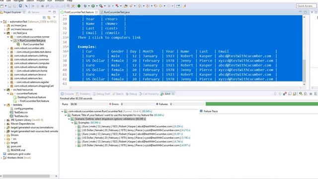Switch to the FirstCucumberTest.feature editor tab
The image size is (318, 179).
tap(79, 12)
